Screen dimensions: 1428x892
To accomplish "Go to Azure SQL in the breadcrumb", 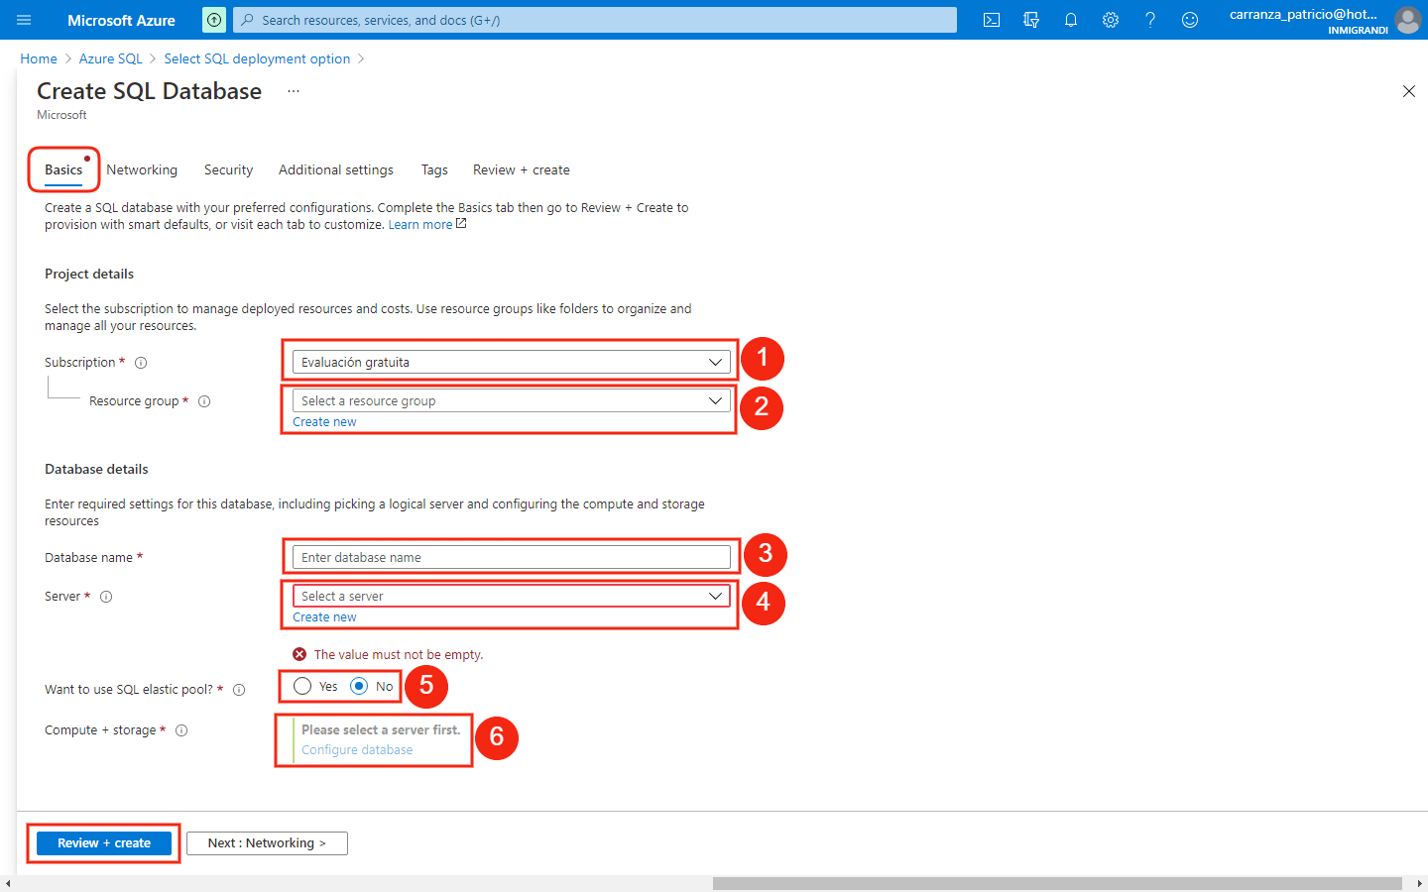I will [111, 59].
